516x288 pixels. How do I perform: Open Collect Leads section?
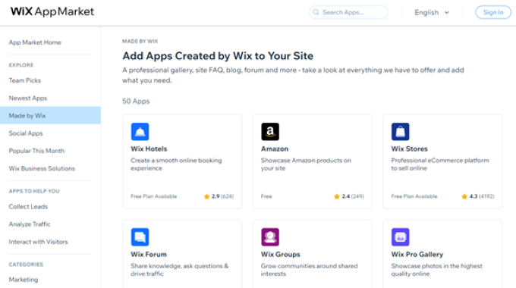(x=28, y=206)
